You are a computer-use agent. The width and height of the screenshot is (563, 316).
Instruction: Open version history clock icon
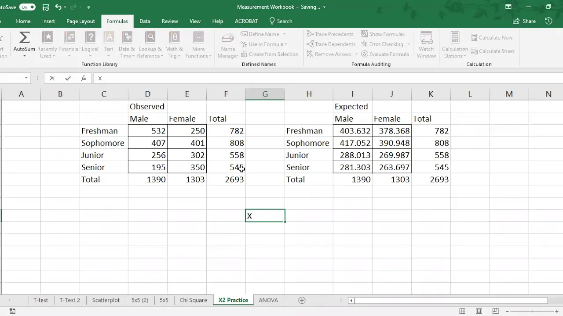pos(548,21)
